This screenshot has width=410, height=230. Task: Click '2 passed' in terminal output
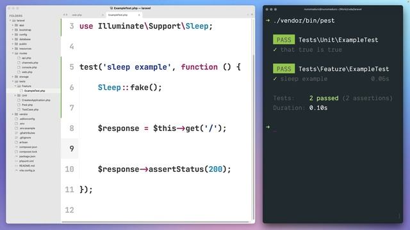pyautogui.click(x=324, y=98)
